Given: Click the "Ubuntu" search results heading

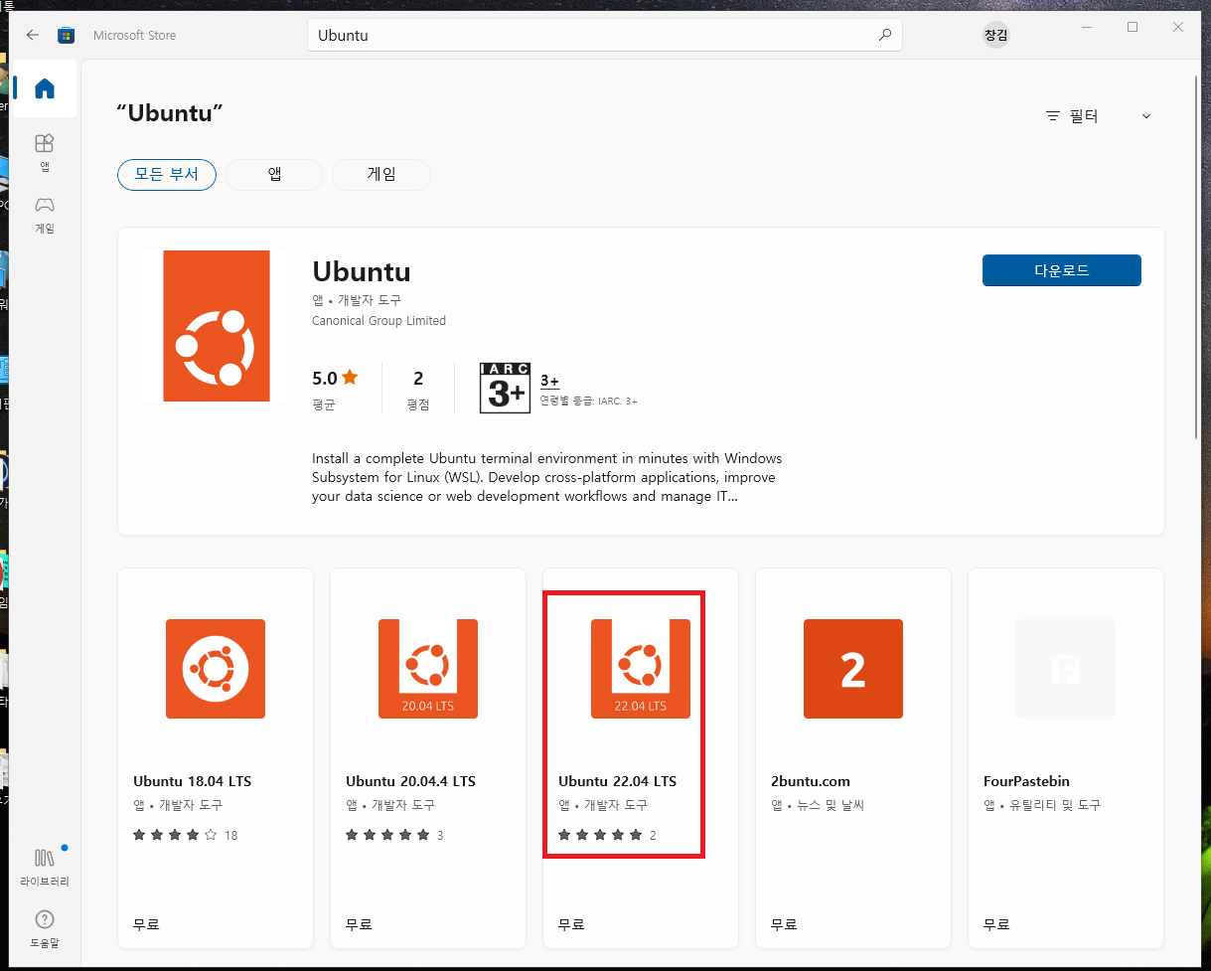Looking at the screenshot, I should [170, 113].
